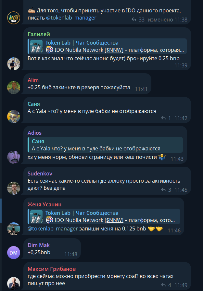Click the sender name Sudenkov
The width and height of the screenshot is (203, 291).
click(x=40, y=173)
